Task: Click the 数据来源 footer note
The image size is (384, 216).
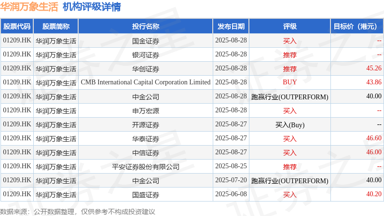Action: pos(78,212)
